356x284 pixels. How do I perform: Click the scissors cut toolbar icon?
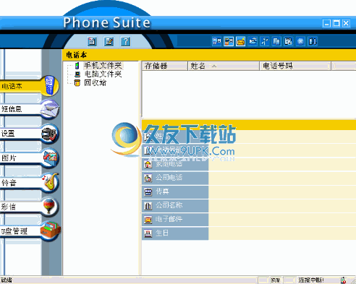tap(265, 41)
